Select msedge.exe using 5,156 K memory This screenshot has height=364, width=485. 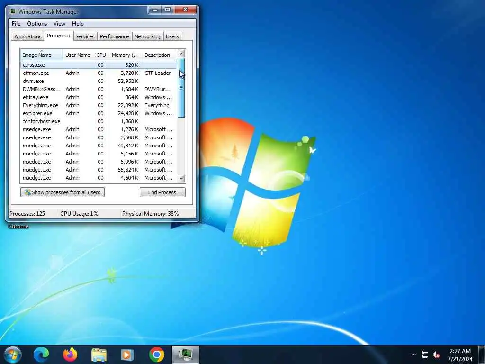[x=99, y=154]
